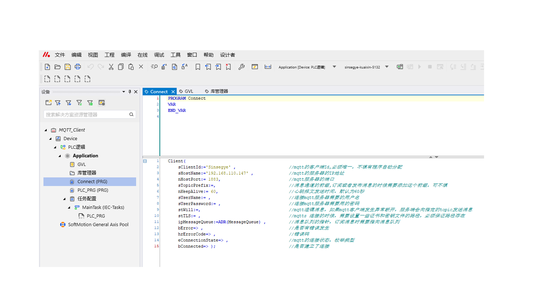Click the search magnifier in solution explorer box
The width and height of the screenshot is (543, 305).
pos(131,114)
